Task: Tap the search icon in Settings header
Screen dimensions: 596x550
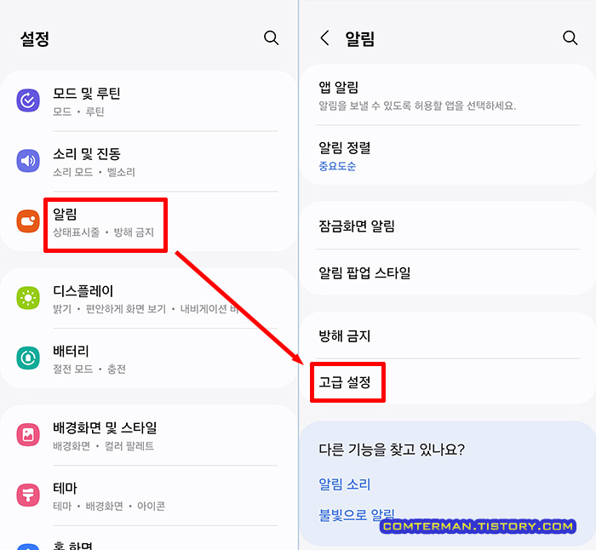Action: click(271, 38)
